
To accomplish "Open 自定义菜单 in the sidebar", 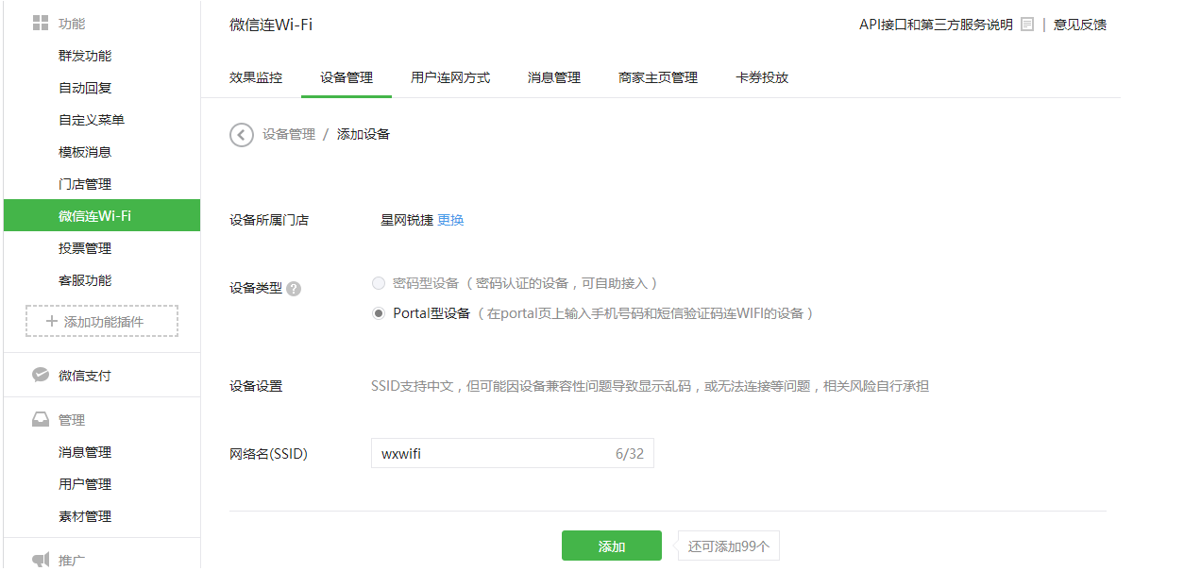I will coord(92,120).
